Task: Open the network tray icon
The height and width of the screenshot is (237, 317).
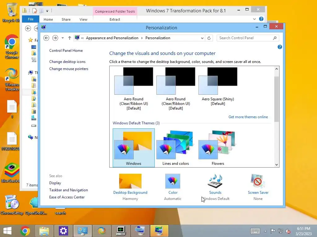Action: (280, 231)
